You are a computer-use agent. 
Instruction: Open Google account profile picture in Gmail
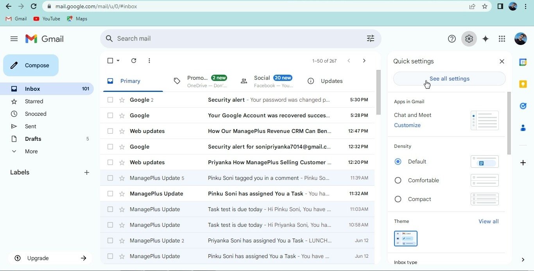click(x=521, y=39)
